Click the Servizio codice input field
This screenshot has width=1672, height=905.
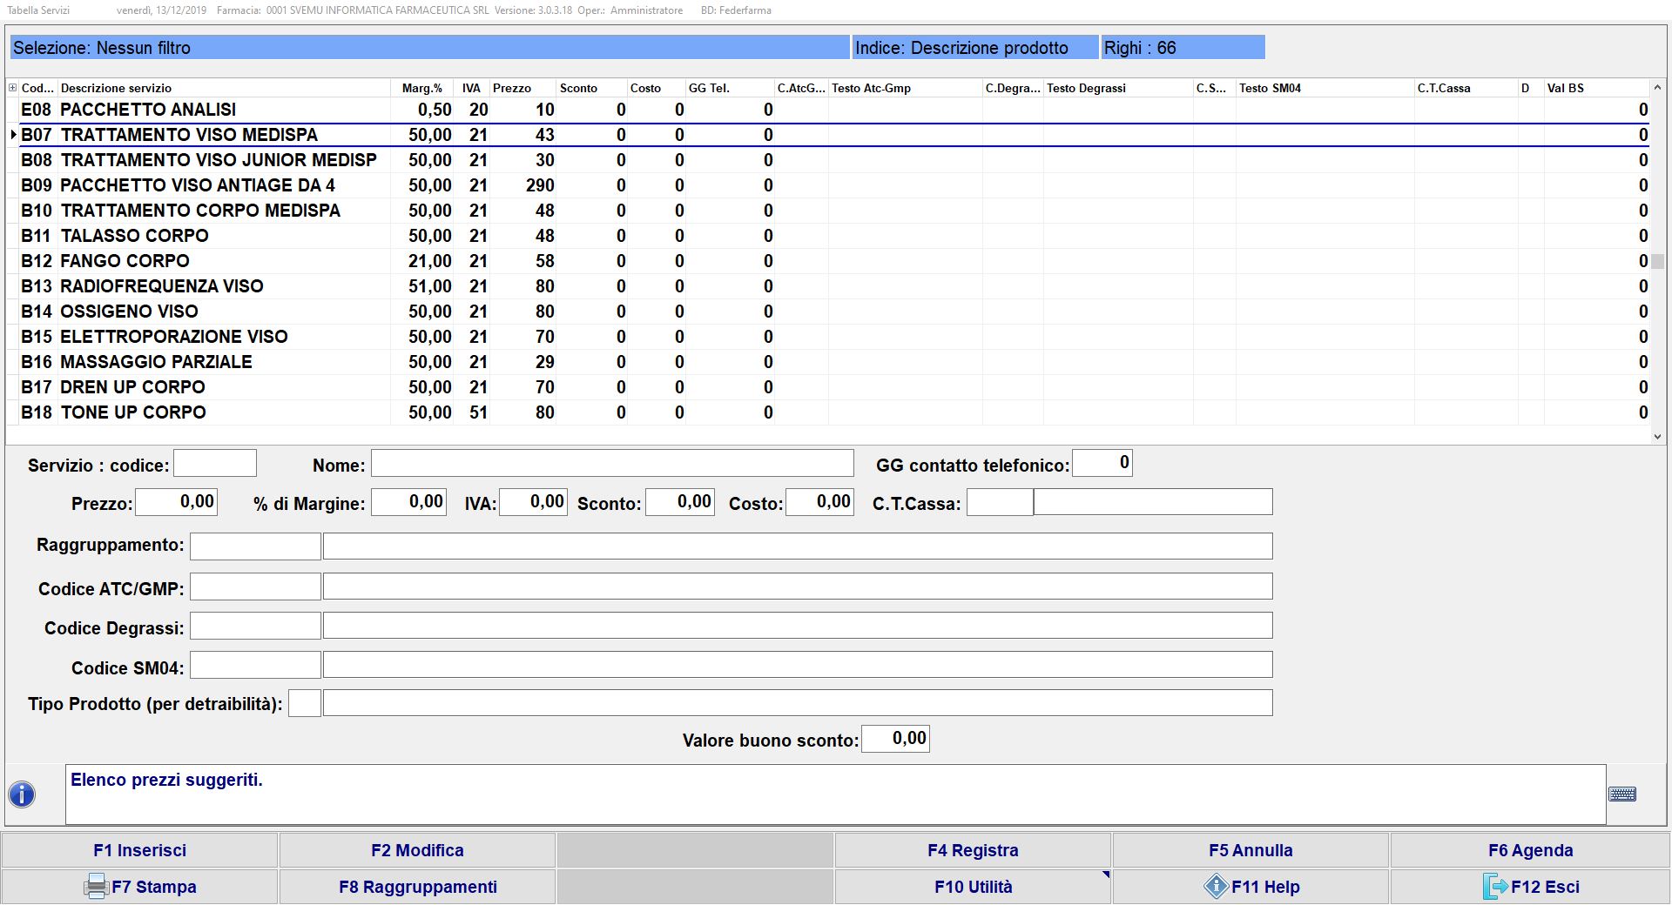click(x=215, y=464)
